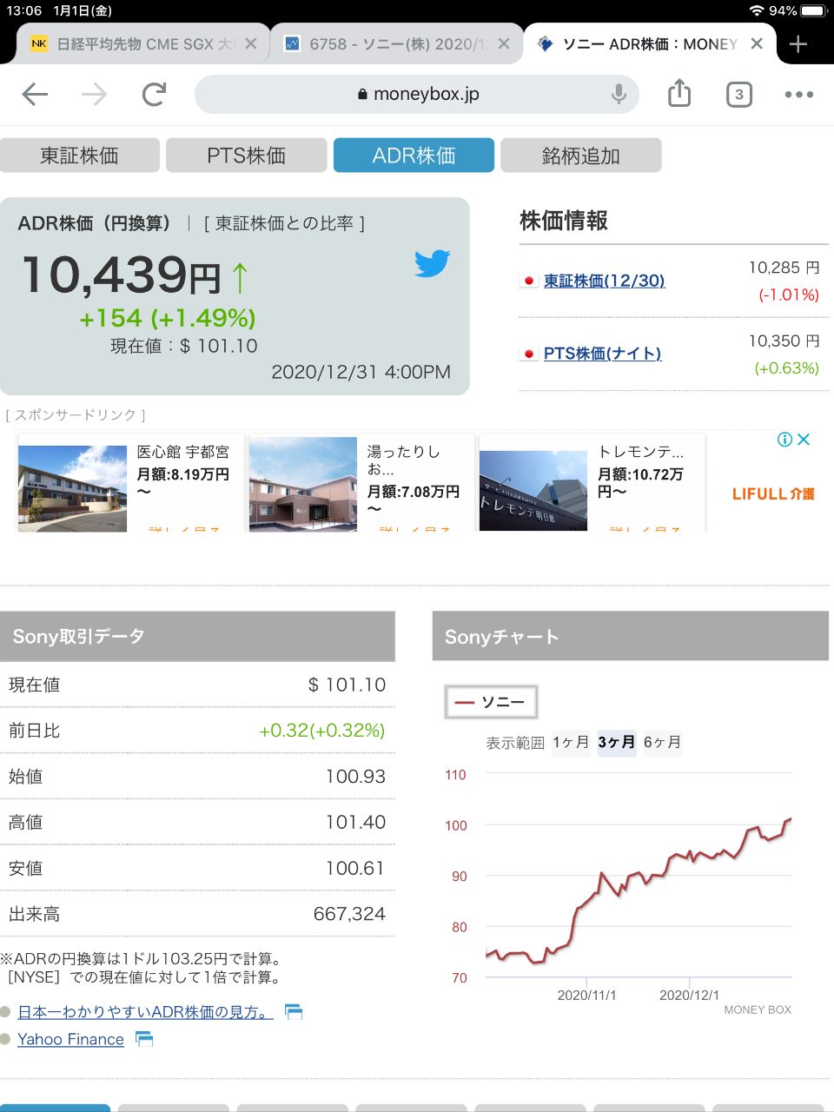Open the PTS株価(ナイト) link

(603, 354)
